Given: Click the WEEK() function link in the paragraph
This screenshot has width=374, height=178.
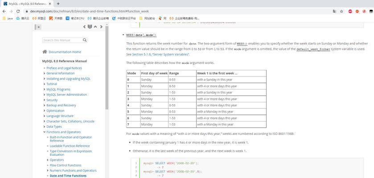Looking at the screenshot, I should 242,44.
